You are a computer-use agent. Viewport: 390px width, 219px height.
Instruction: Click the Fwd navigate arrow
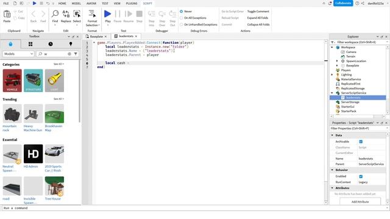pos(43,14)
